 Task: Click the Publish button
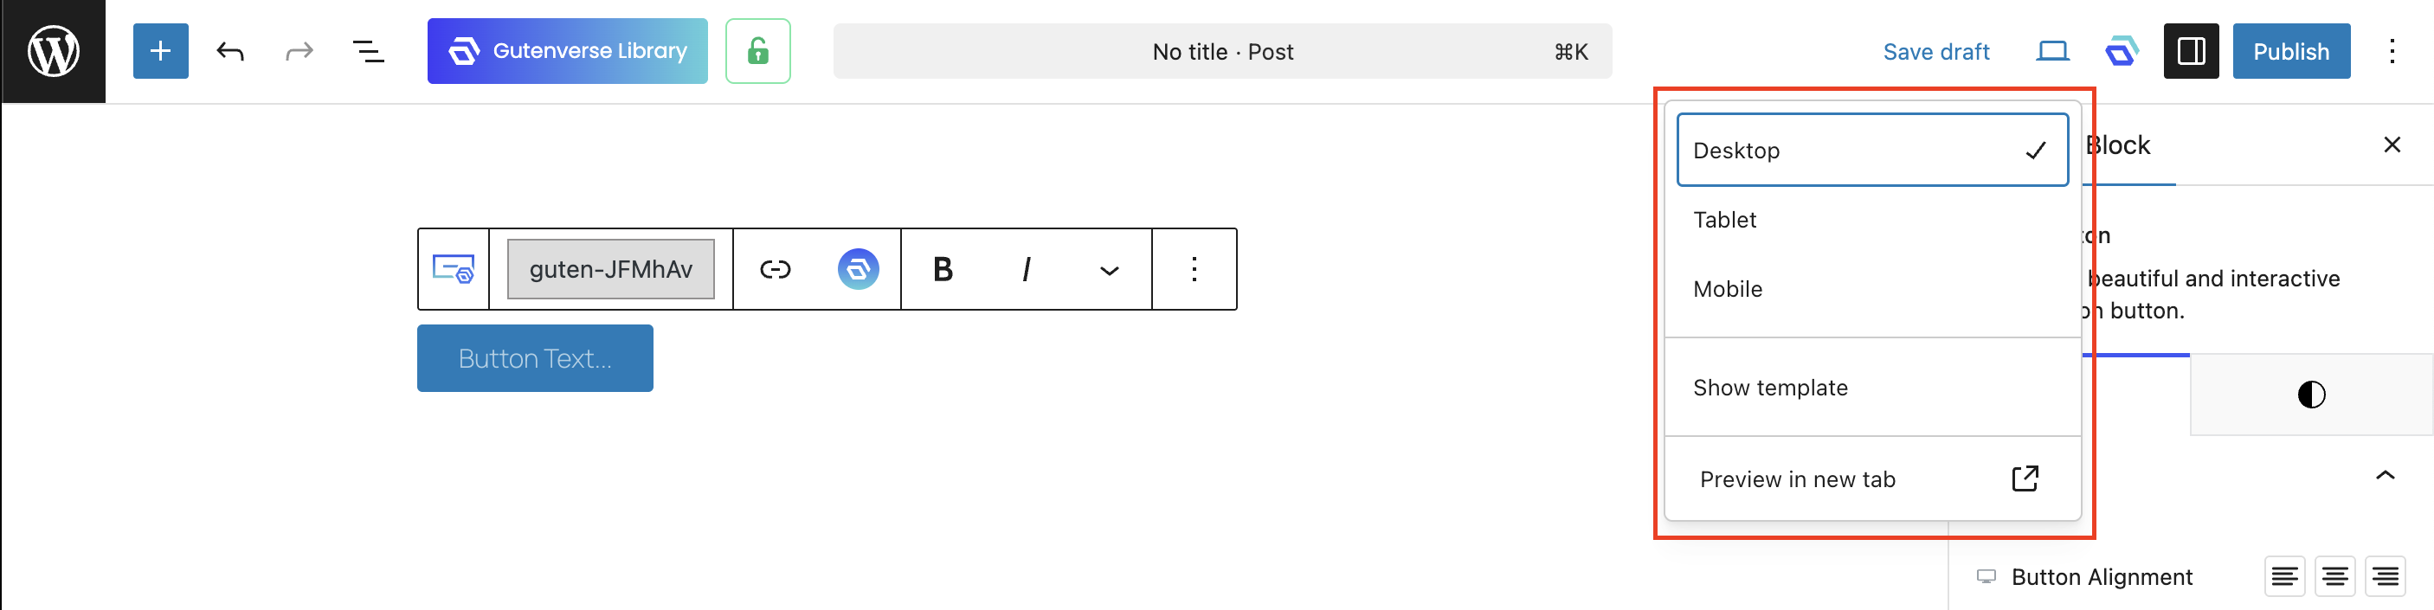pyautogui.click(x=2290, y=51)
